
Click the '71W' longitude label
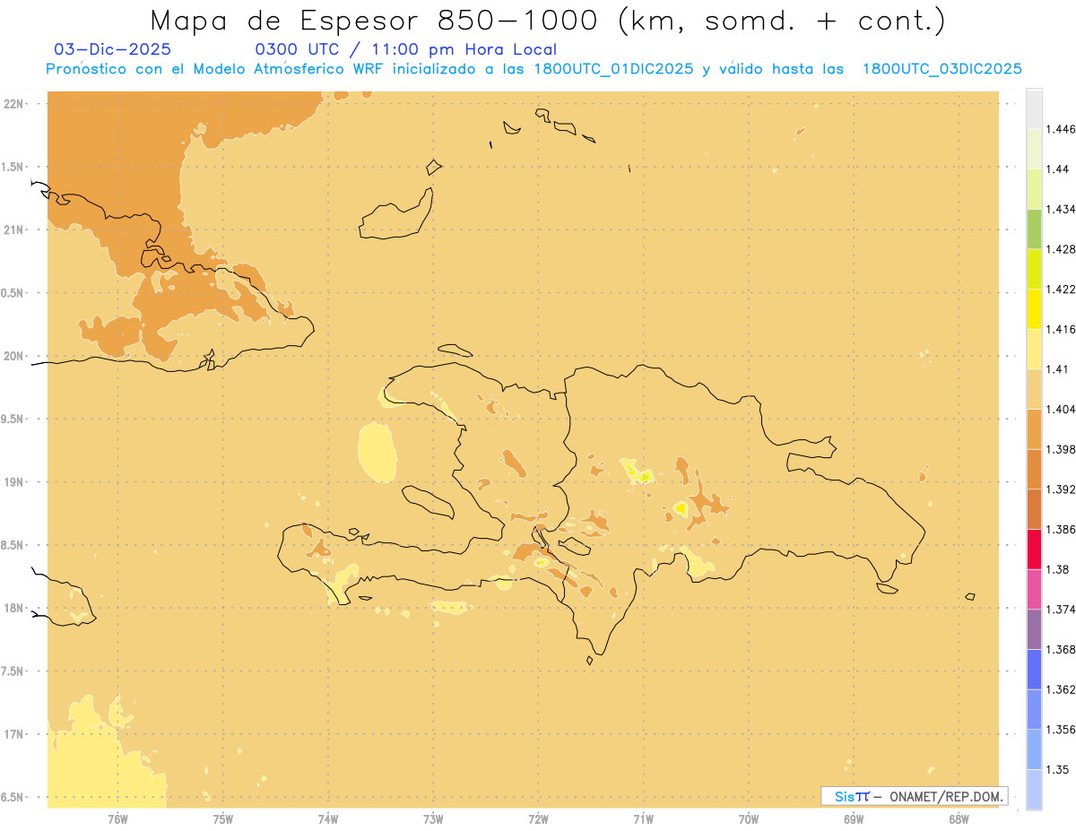click(x=644, y=818)
